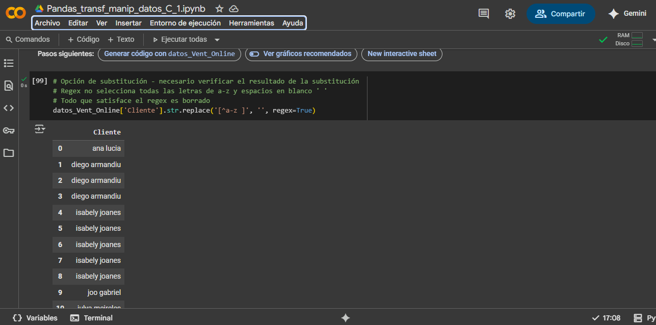Viewport: 656px width, 325px height.
Task: Open the Herramientas menu
Action: point(252,23)
